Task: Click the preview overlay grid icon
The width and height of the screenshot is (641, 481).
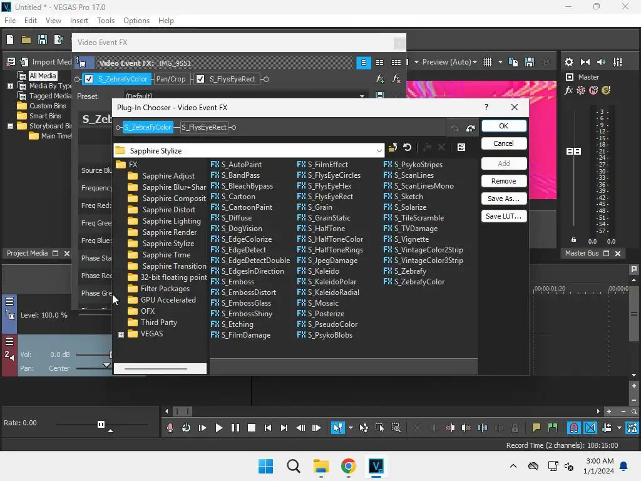Action: pos(487,62)
